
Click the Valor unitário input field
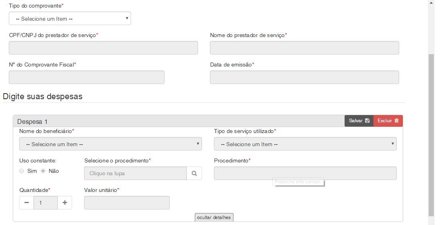[127, 203]
